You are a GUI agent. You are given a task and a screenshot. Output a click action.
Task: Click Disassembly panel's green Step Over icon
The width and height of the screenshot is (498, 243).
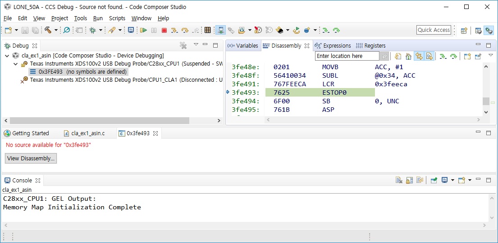pos(453,56)
